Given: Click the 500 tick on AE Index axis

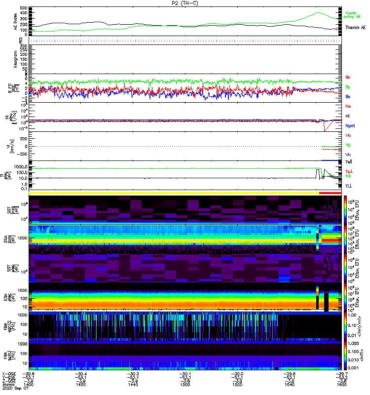Looking at the screenshot, I should tap(24, 8).
